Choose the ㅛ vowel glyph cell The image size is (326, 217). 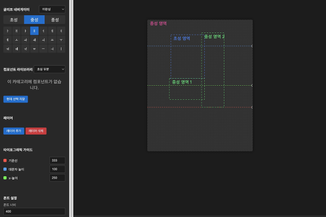[52, 40]
